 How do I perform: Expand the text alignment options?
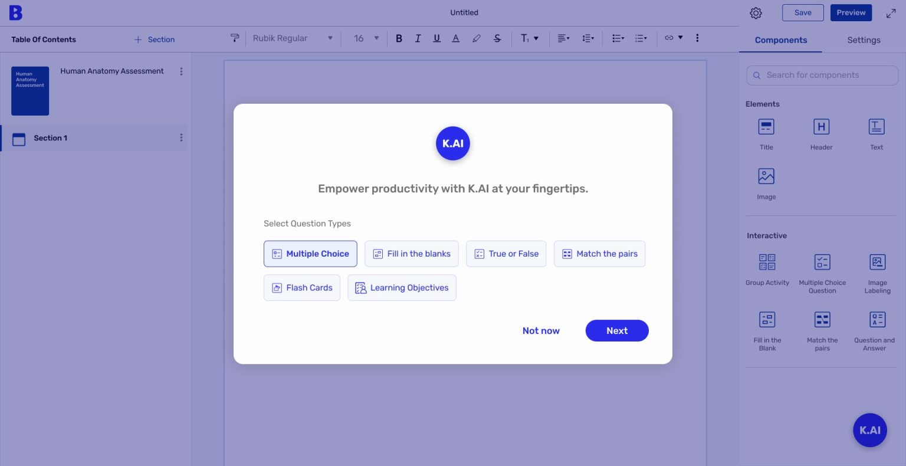click(x=563, y=38)
